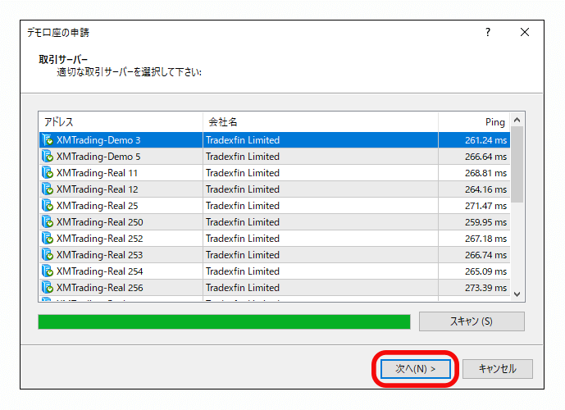Click the 271.47 ms ping value
565x410 pixels.
pyautogui.click(x=485, y=206)
